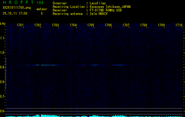The width and height of the screenshot is (185, 117).
Task: Click the signal trace segment before 1707
Action: pos(119,65)
